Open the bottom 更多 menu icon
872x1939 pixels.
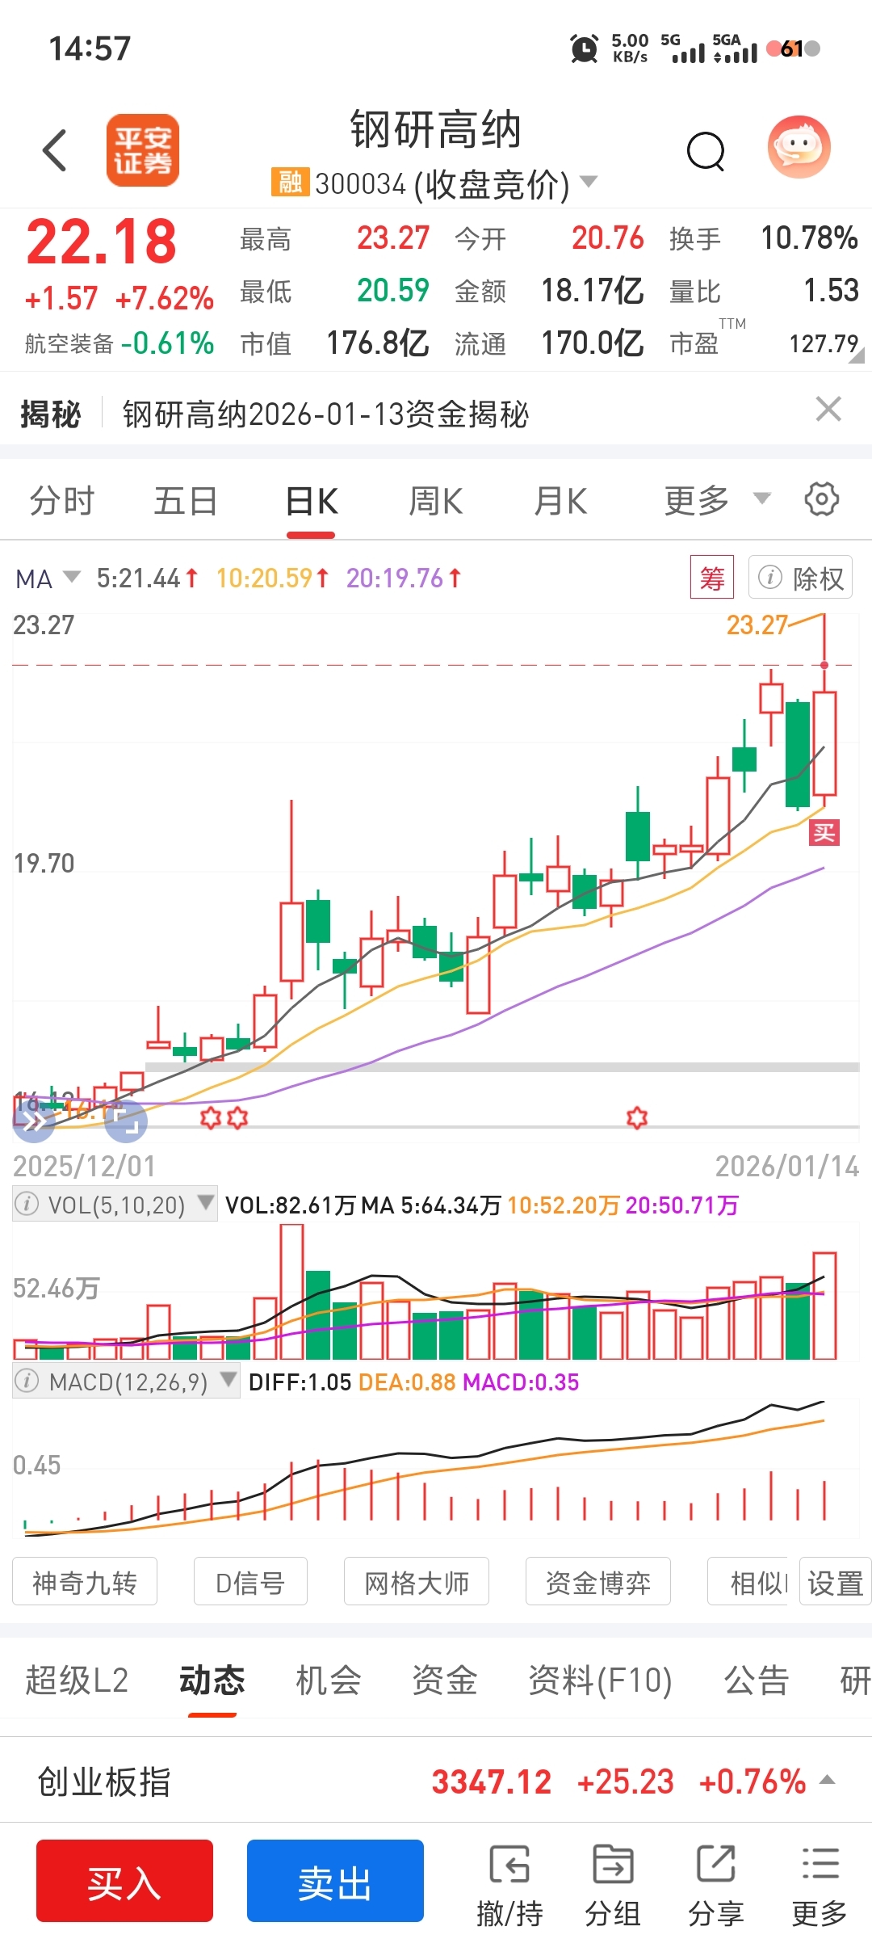coord(820,1886)
